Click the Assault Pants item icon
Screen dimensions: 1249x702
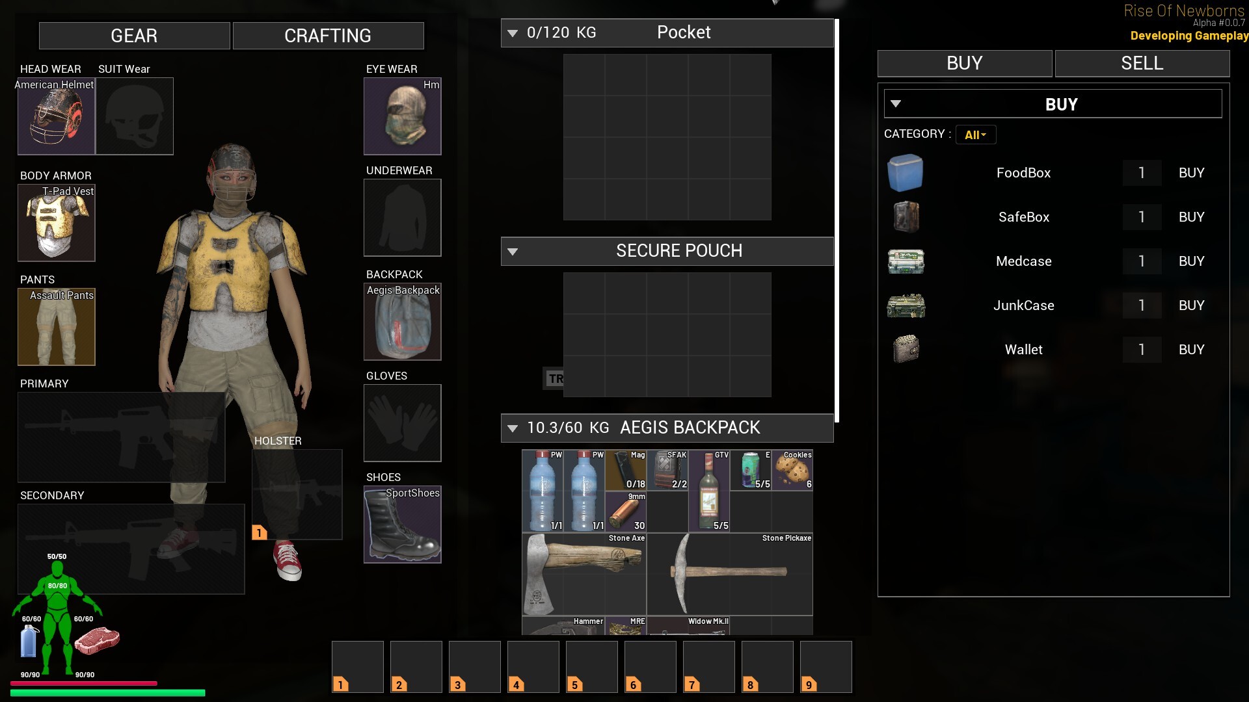click(56, 327)
